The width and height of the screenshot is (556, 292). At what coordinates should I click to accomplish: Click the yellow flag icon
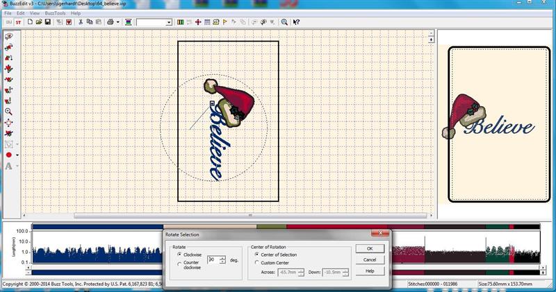[225, 22]
